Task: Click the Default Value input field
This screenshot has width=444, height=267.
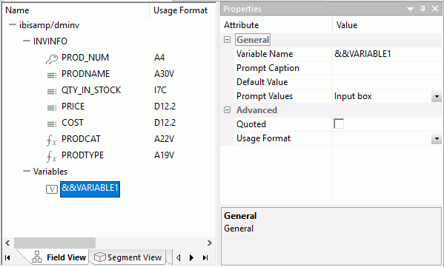Action: pyautogui.click(x=386, y=82)
